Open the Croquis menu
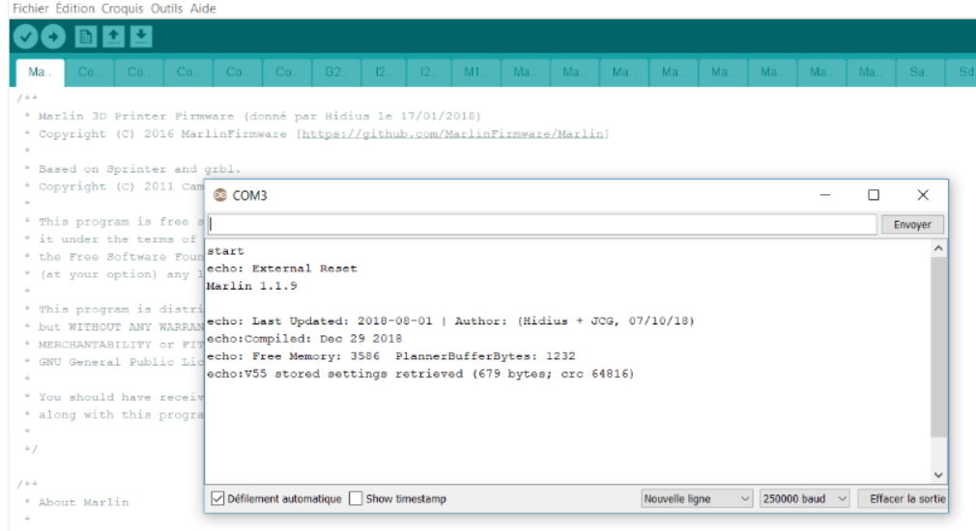976x531 pixels. [122, 9]
